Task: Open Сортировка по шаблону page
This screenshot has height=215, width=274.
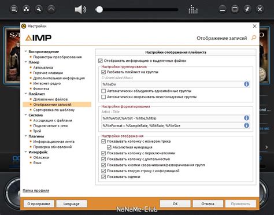Action: pyautogui.click(x=54, y=110)
